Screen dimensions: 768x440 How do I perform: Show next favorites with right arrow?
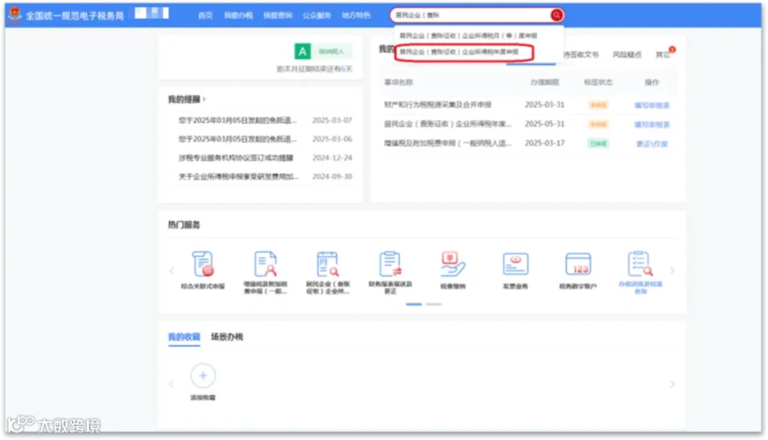[x=672, y=385]
